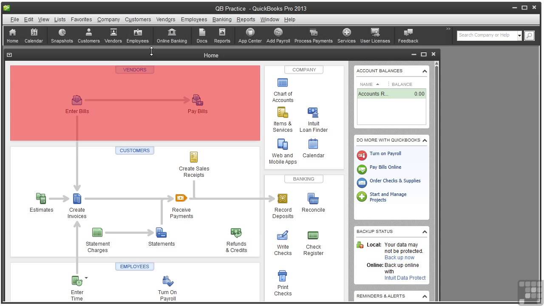Open the Pay Bills icon
This screenshot has height=306, width=544.
tap(197, 100)
